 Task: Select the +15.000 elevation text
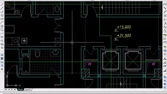(x=124, y=27)
